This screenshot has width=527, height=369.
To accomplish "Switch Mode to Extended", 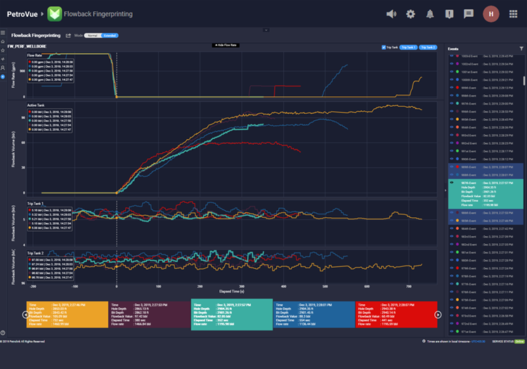I will pyautogui.click(x=110, y=36).
